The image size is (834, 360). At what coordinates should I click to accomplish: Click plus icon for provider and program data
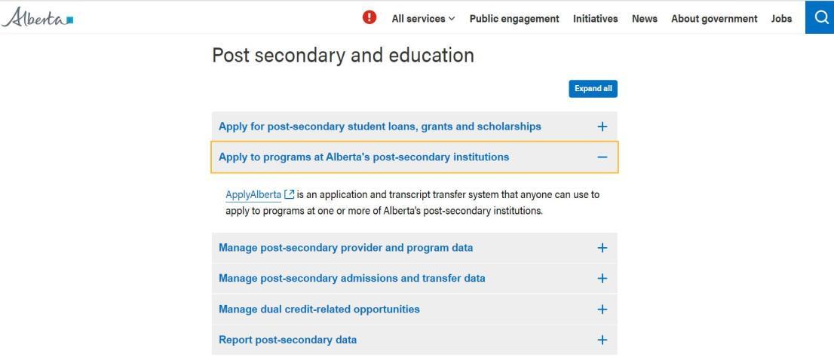(602, 248)
